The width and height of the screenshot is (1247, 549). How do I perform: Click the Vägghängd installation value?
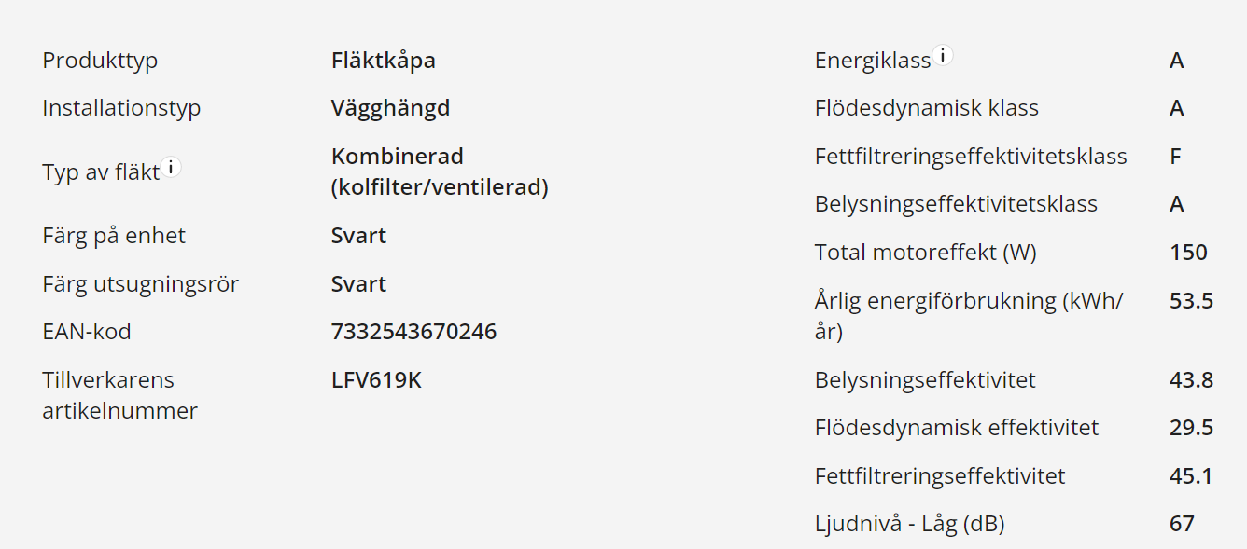[x=390, y=108]
